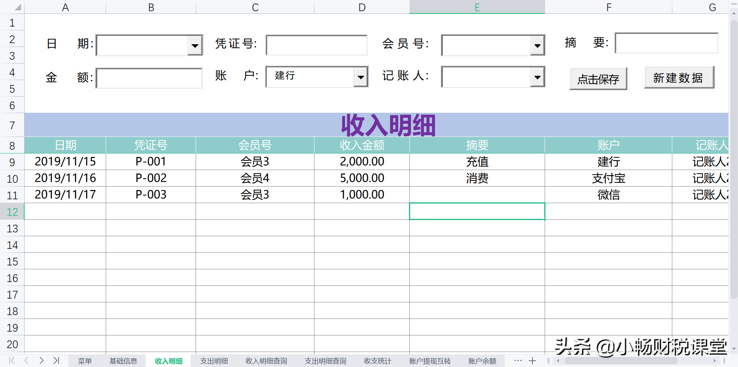The image size is (738, 367).
Task: Open the 基础信息 sheet tab
Action: pos(123,361)
